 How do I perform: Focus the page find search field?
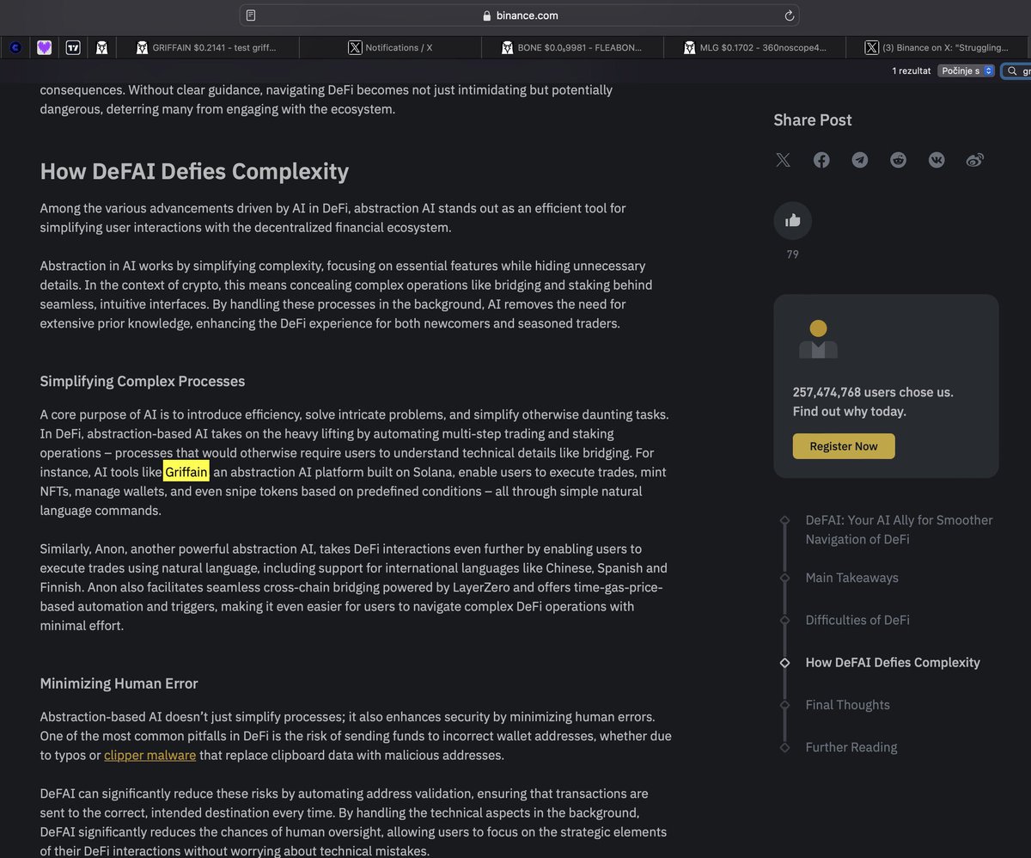1017,71
